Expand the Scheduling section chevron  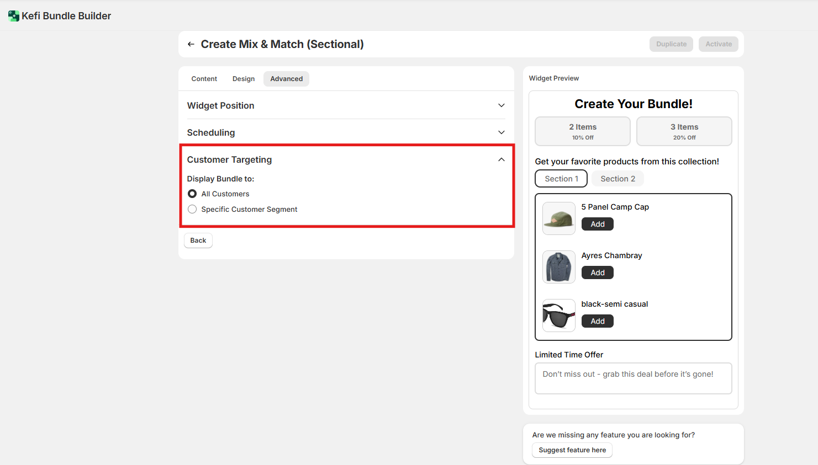[x=501, y=132]
